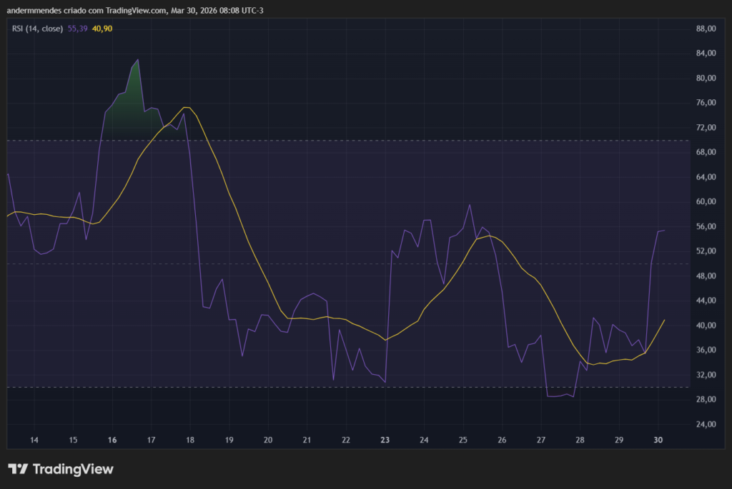Click the TradingView wordmark in the corner
Image resolution: width=732 pixels, height=489 pixels.
pos(74,470)
